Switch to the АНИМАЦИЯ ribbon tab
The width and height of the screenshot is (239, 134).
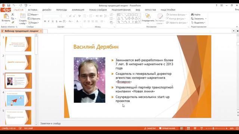pyautogui.click(x=78, y=10)
